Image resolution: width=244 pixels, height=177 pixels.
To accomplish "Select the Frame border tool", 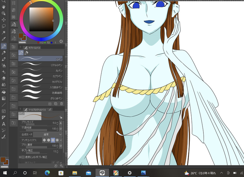I will coord(4,111).
